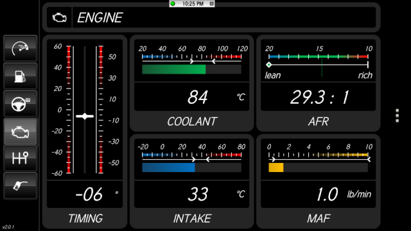Click the INTAKE gauge label
Viewport: 411px width, 231px height.
click(192, 218)
